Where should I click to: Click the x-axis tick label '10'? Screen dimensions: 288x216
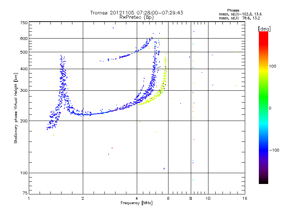[208, 198]
